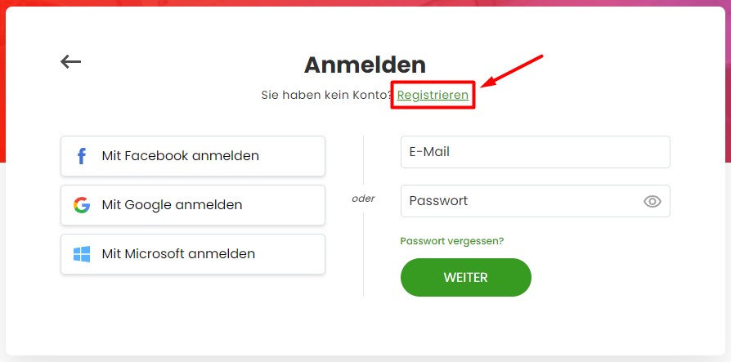Click the 'Passwort vergessen?' link
The height and width of the screenshot is (362, 731).
tap(451, 241)
